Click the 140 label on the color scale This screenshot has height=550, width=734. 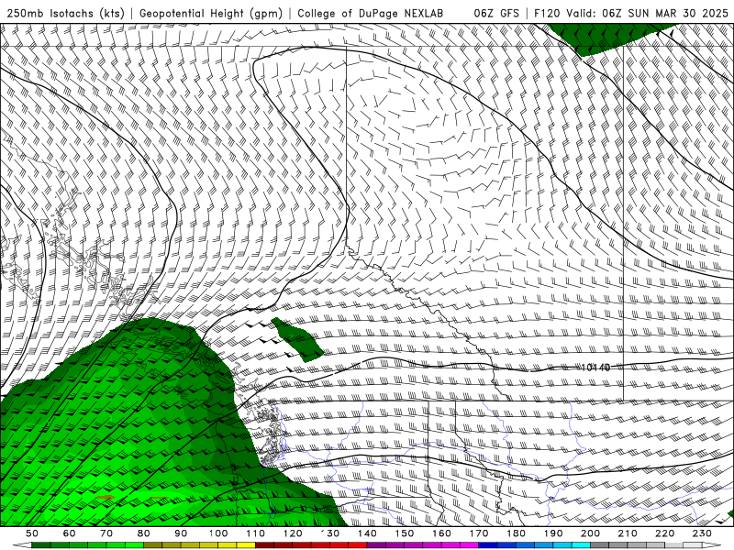coord(368,533)
